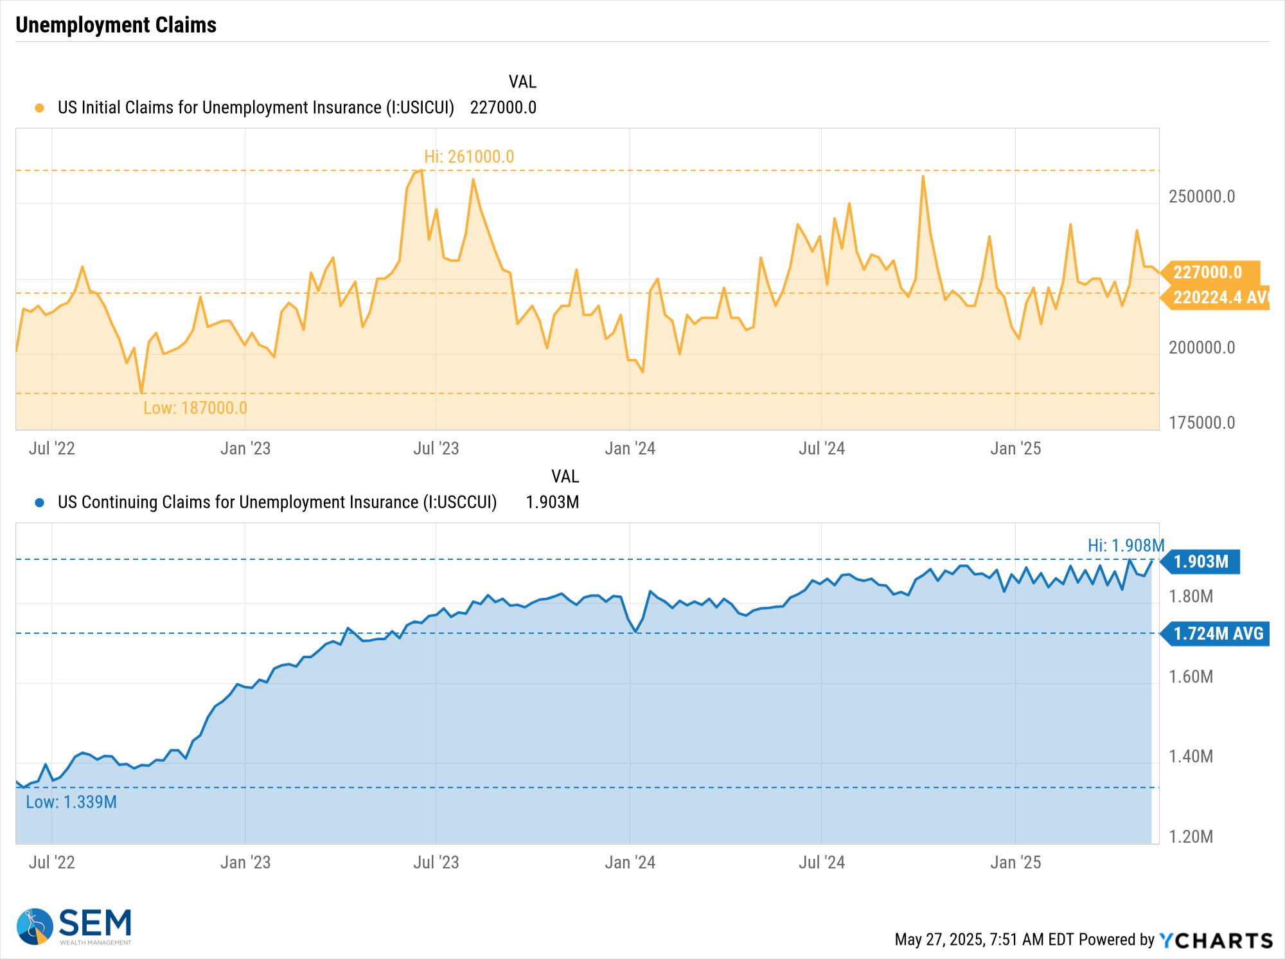Click Jan '24 on bottom chart axis
Screen dimensions: 1285x959
click(630, 863)
